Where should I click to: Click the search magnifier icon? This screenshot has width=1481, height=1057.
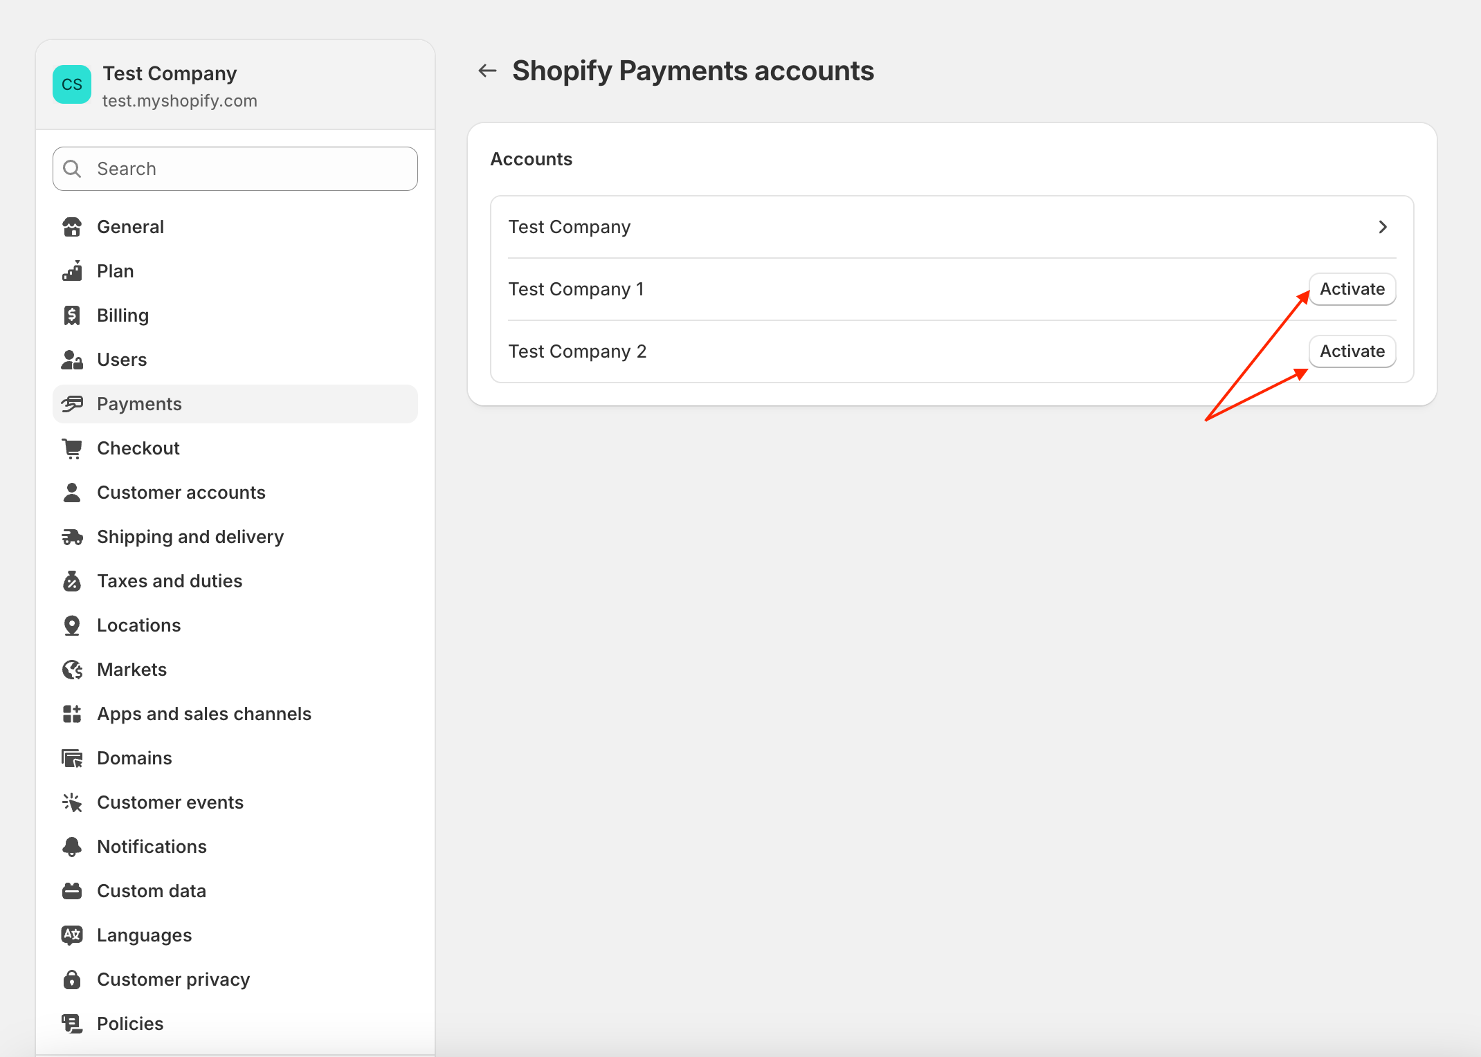(x=72, y=169)
